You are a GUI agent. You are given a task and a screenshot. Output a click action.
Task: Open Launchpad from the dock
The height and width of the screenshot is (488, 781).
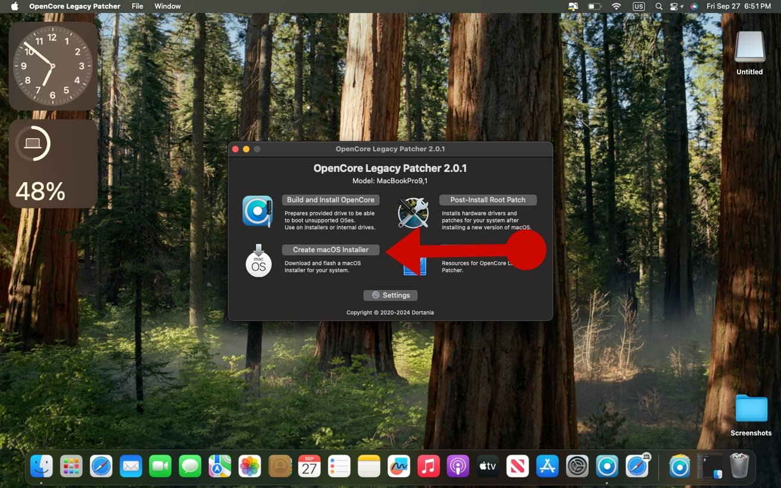point(71,466)
